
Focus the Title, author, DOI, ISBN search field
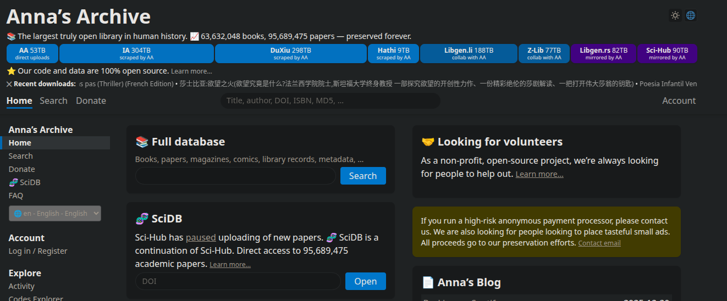tap(330, 101)
